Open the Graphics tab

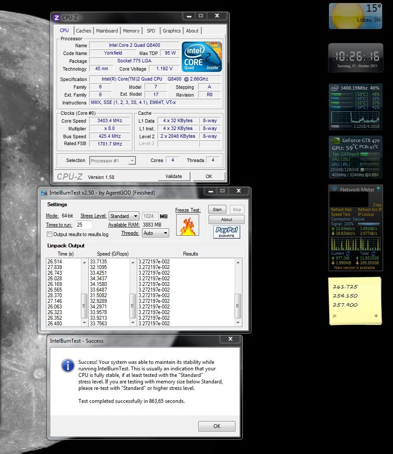click(x=171, y=31)
